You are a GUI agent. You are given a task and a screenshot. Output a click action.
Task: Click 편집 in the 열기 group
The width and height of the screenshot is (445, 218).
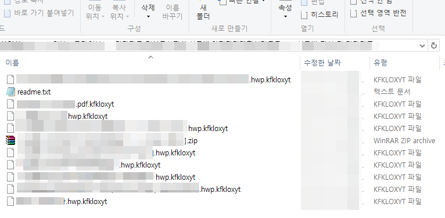(312, 2)
